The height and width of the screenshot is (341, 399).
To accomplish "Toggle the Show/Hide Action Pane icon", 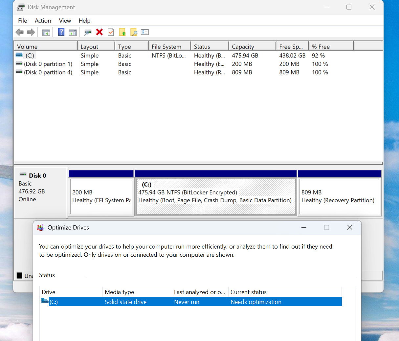I will pos(73,32).
